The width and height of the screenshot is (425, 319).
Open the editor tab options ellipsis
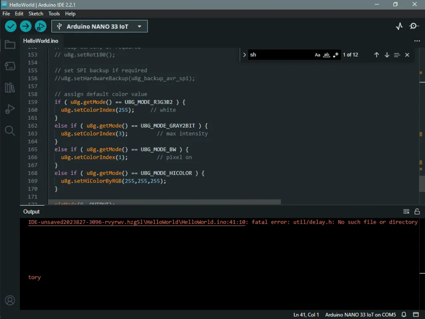(417, 41)
